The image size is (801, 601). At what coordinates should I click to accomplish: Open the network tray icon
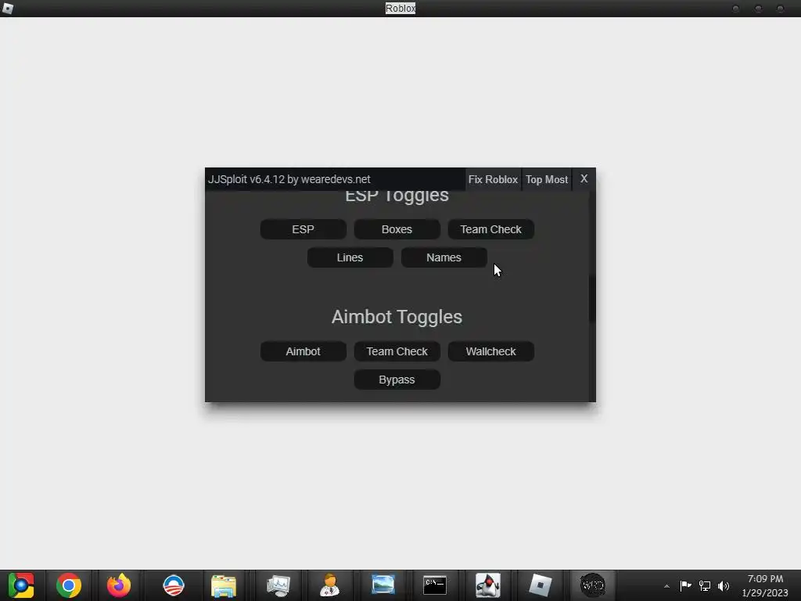click(705, 585)
